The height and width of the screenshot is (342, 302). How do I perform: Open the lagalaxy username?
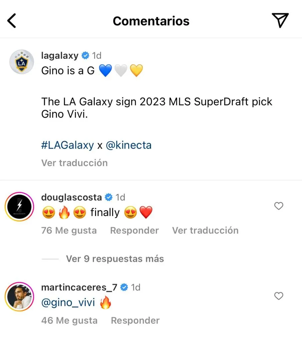coord(60,55)
